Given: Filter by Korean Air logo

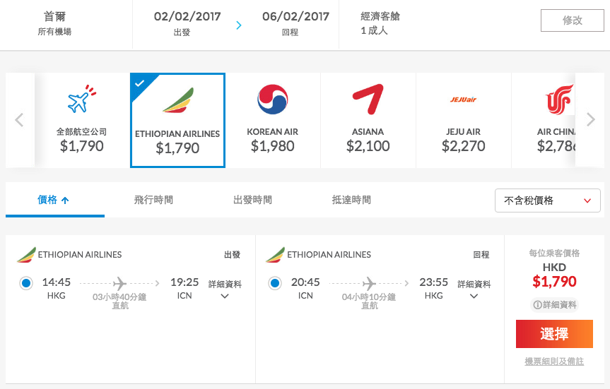Looking at the screenshot, I should pyautogui.click(x=273, y=99).
